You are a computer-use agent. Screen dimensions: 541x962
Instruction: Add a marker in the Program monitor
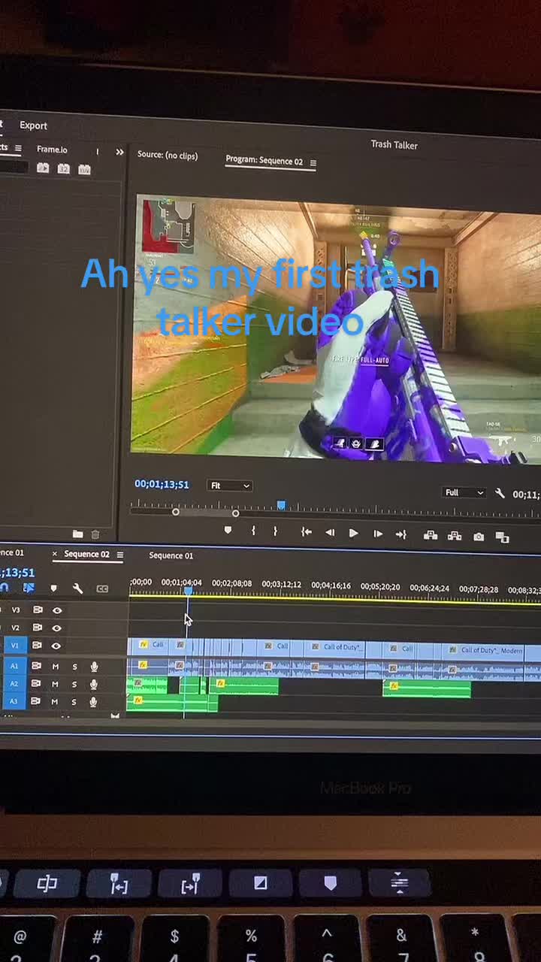228,531
